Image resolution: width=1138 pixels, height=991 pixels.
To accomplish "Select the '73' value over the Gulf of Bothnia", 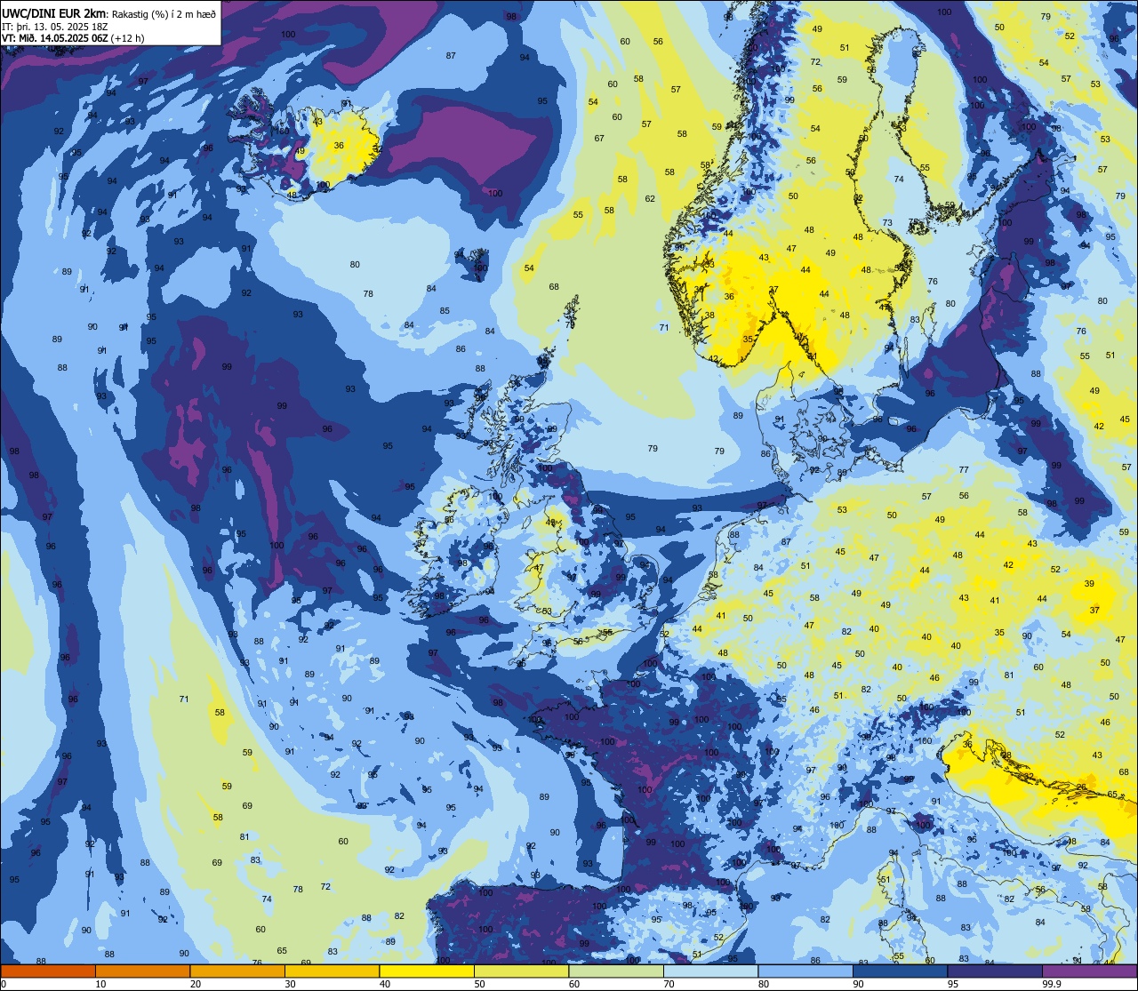I will (x=887, y=222).
